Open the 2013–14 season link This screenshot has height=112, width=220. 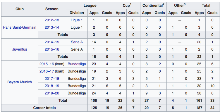(52, 27)
